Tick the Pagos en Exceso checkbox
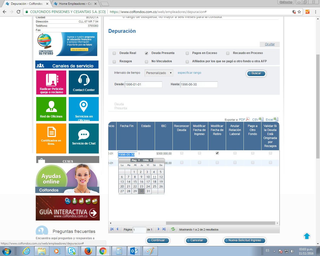 [187, 53]
